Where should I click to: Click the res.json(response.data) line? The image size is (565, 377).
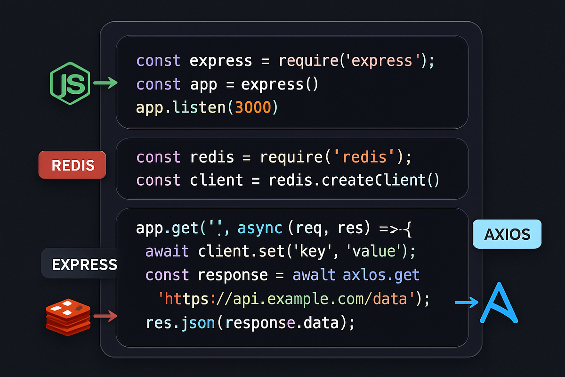click(250, 322)
